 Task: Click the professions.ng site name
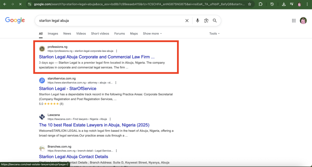[x=58, y=47]
